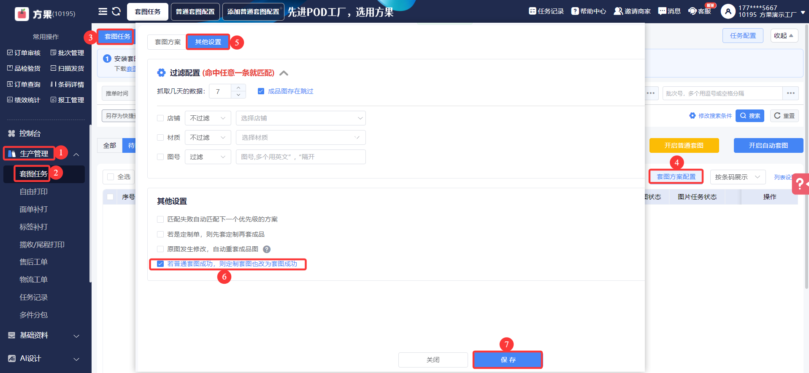This screenshot has width=809, height=373.
Task: Click the 套图方案配置 button
Action: point(676,177)
